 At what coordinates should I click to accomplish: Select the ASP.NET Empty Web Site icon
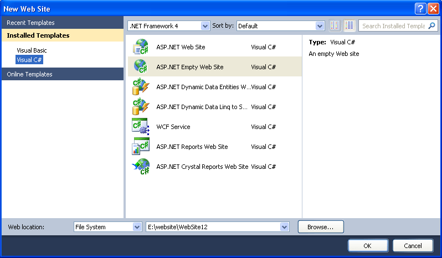140,67
